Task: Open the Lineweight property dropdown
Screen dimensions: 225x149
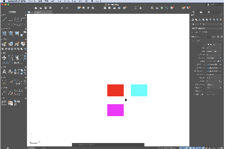Action: (x=214, y=58)
